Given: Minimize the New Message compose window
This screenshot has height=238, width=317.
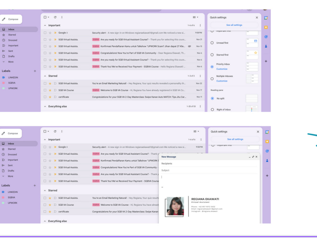Looking at the screenshot, I should [x=250, y=157].
